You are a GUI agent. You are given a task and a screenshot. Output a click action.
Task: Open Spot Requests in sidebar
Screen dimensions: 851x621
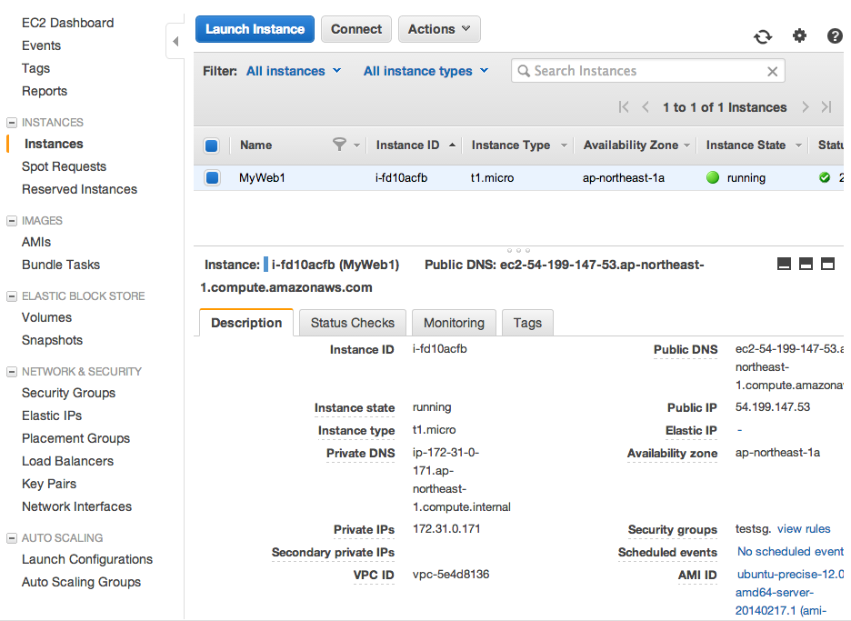[x=64, y=166]
